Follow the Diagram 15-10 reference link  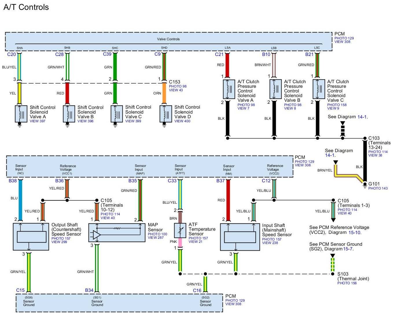click(355, 232)
